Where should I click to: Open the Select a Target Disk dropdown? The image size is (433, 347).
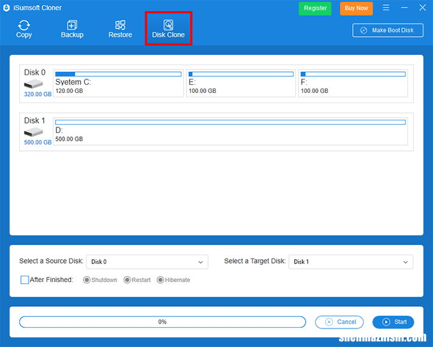[x=351, y=262]
